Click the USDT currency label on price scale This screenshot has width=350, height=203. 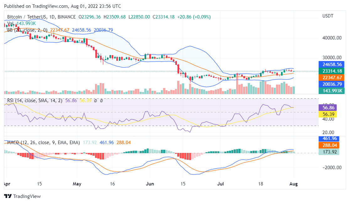[x=328, y=16]
